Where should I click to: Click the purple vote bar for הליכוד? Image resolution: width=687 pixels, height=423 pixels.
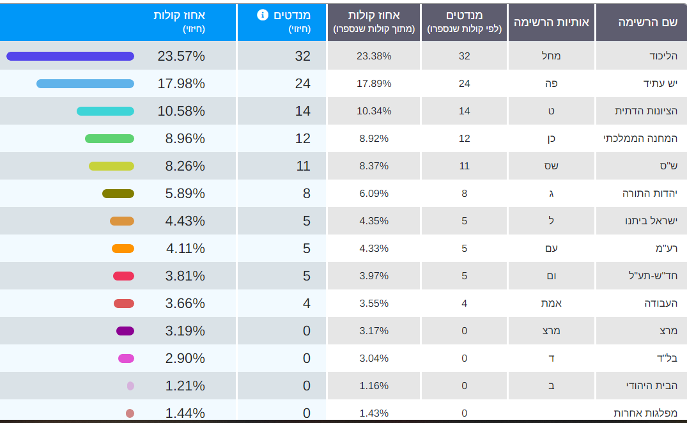tap(70, 56)
